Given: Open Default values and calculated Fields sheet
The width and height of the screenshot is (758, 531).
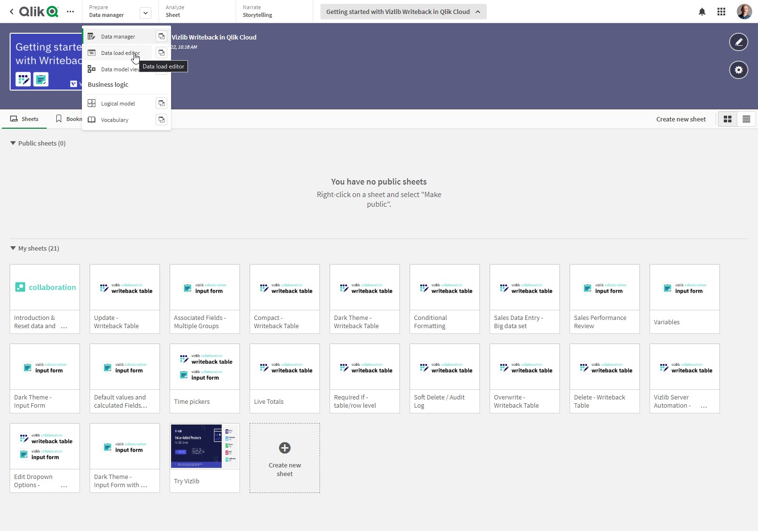Looking at the screenshot, I should pos(125,378).
